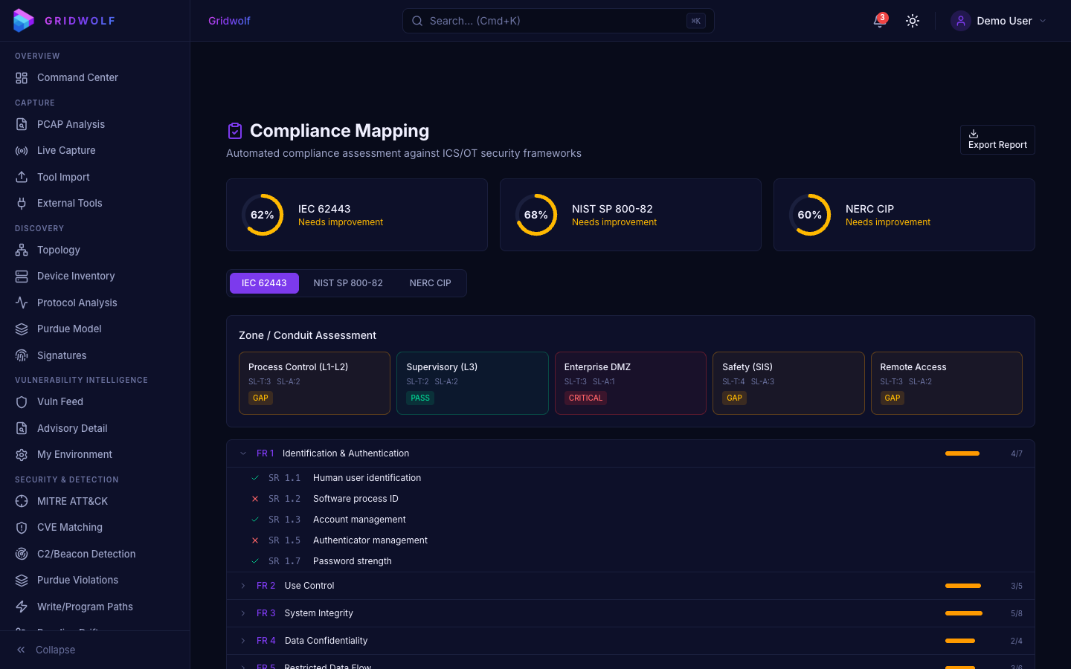
Task: Click the notifications bell icon
Action: click(x=877, y=21)
